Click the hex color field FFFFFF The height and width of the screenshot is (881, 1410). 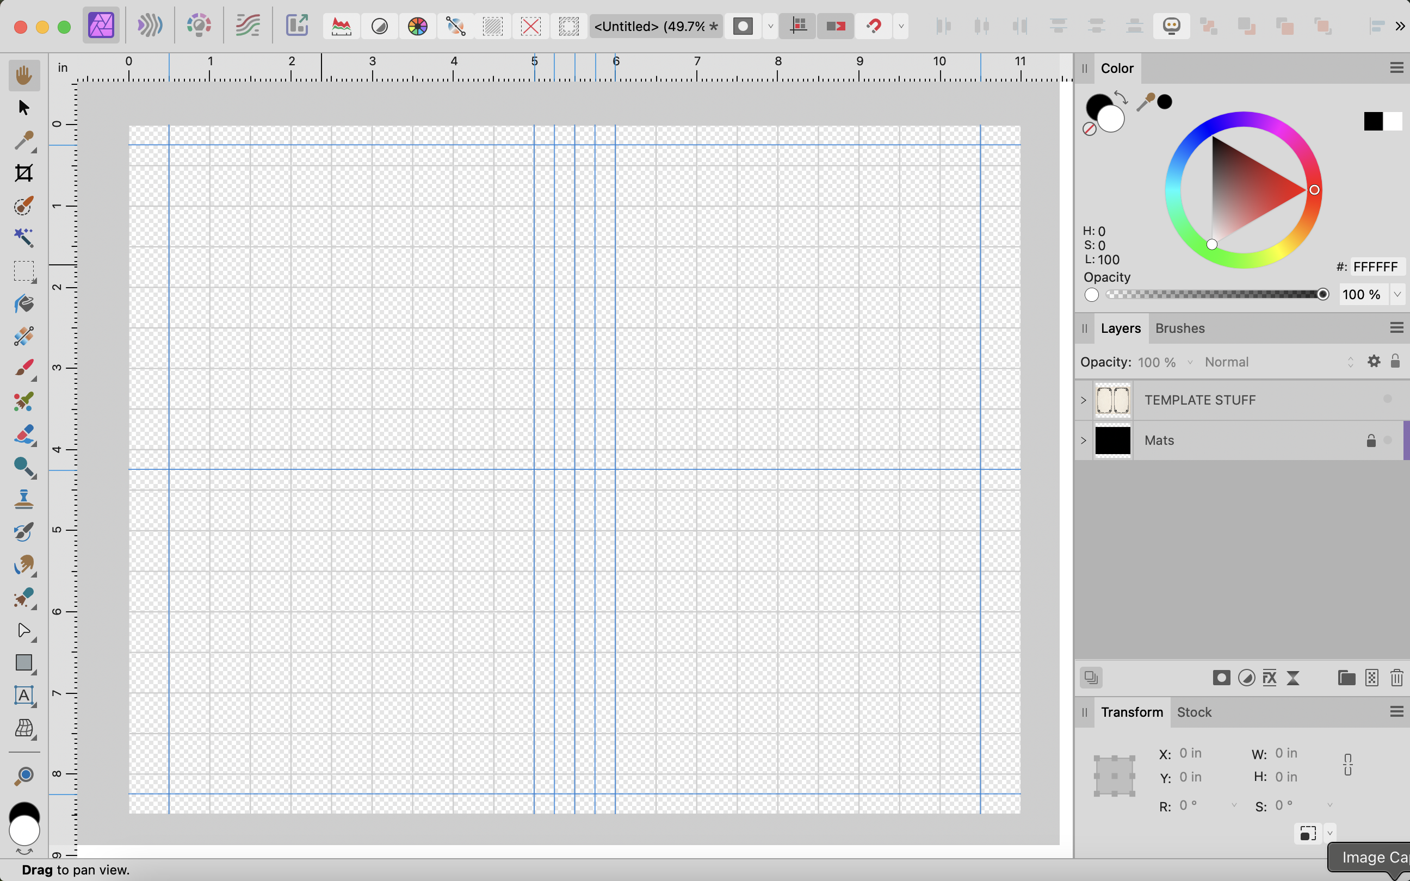pyautogui.click(x=1377, y=267)
